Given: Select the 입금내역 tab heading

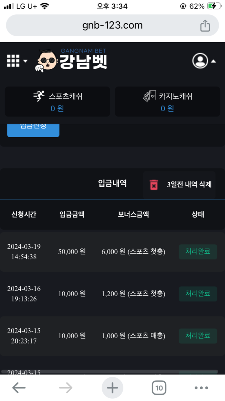Looking at the screenshot, I should 112,183.
